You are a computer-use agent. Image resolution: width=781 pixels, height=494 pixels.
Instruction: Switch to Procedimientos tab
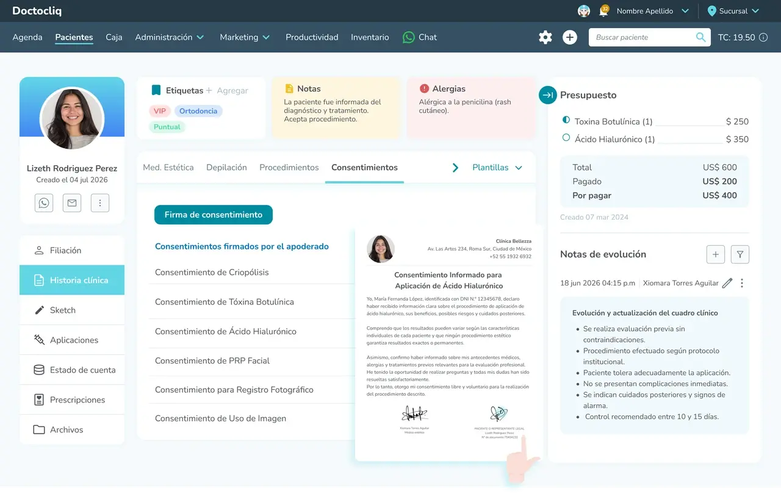pos(289,167)
